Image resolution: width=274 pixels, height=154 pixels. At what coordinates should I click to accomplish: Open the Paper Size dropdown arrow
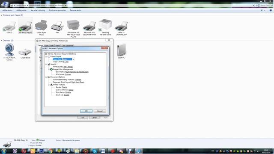pos(74,59)
